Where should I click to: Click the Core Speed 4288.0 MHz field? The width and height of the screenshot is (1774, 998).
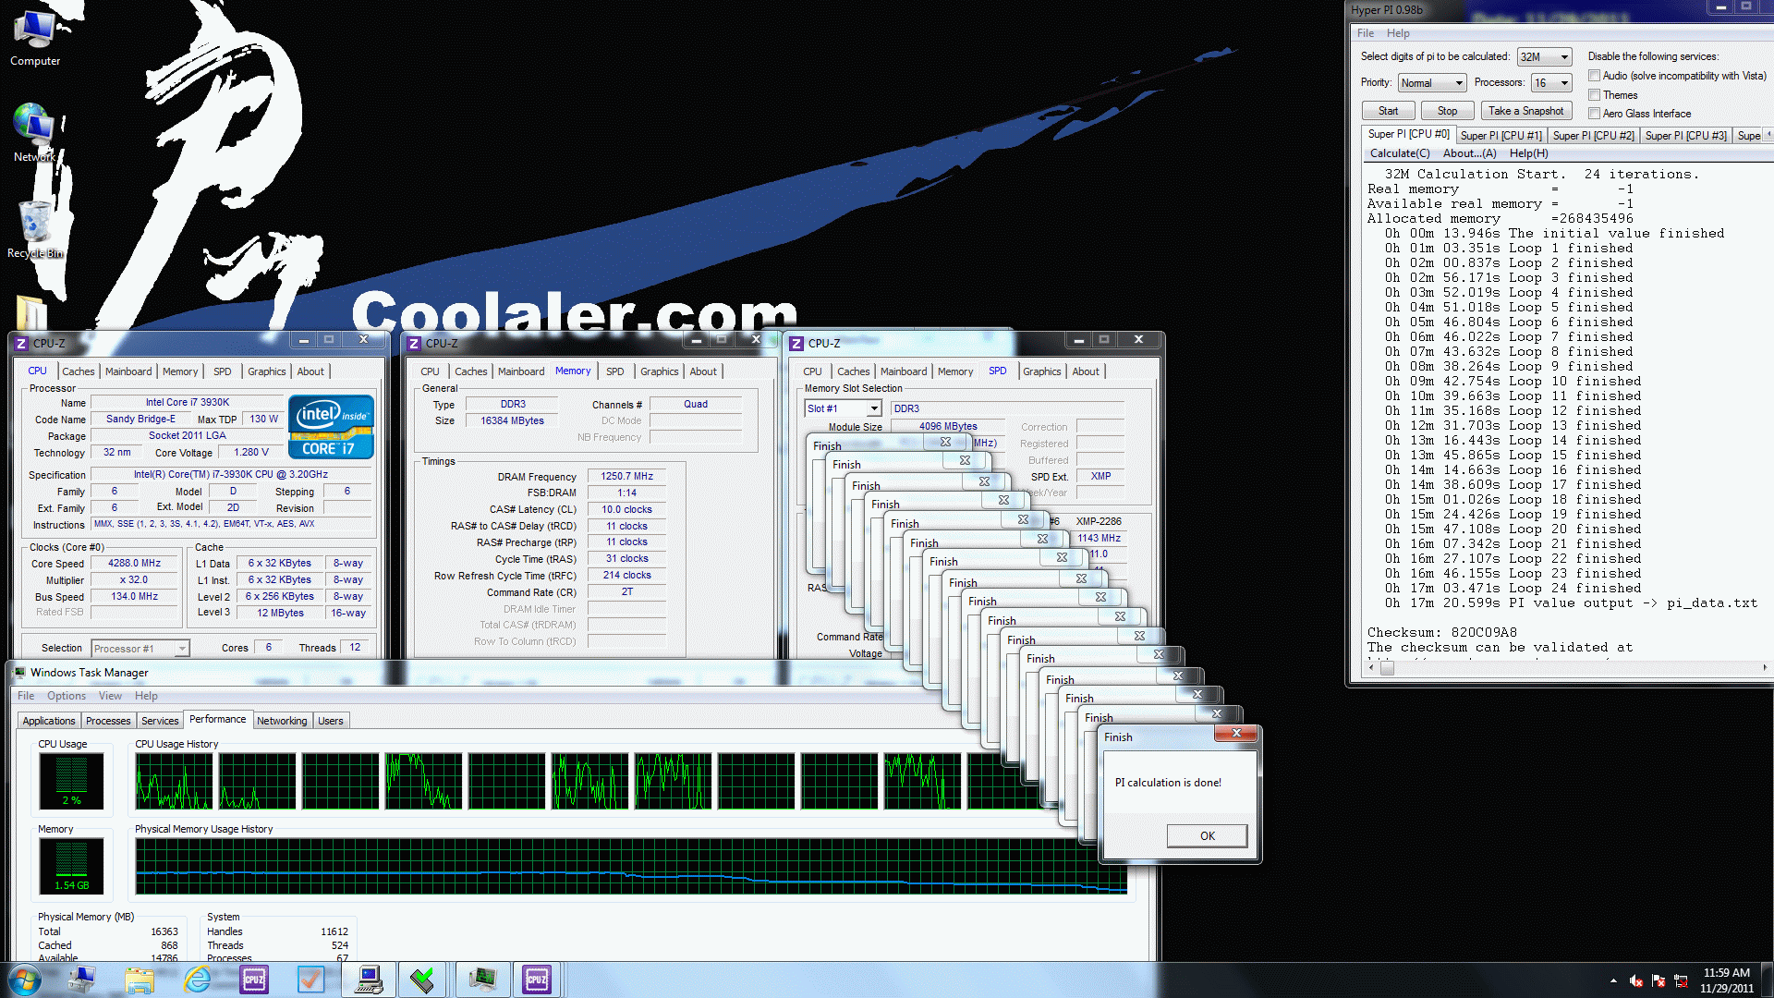tap(134, 564)
